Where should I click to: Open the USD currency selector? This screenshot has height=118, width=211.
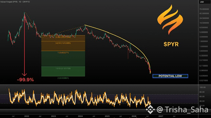(x=202, y=2)
